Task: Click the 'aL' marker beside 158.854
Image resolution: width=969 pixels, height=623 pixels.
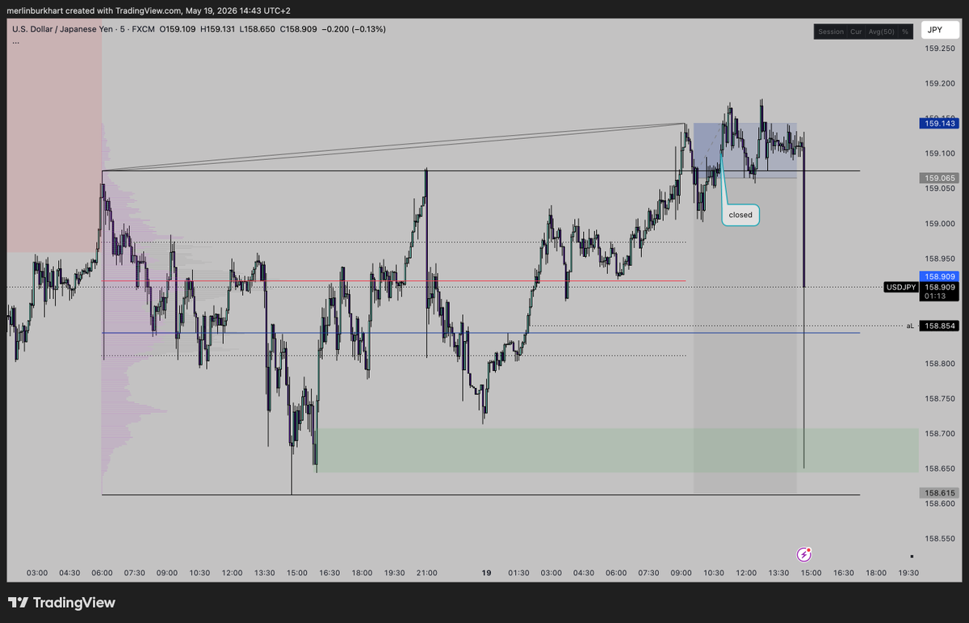Action: (910, 326)
